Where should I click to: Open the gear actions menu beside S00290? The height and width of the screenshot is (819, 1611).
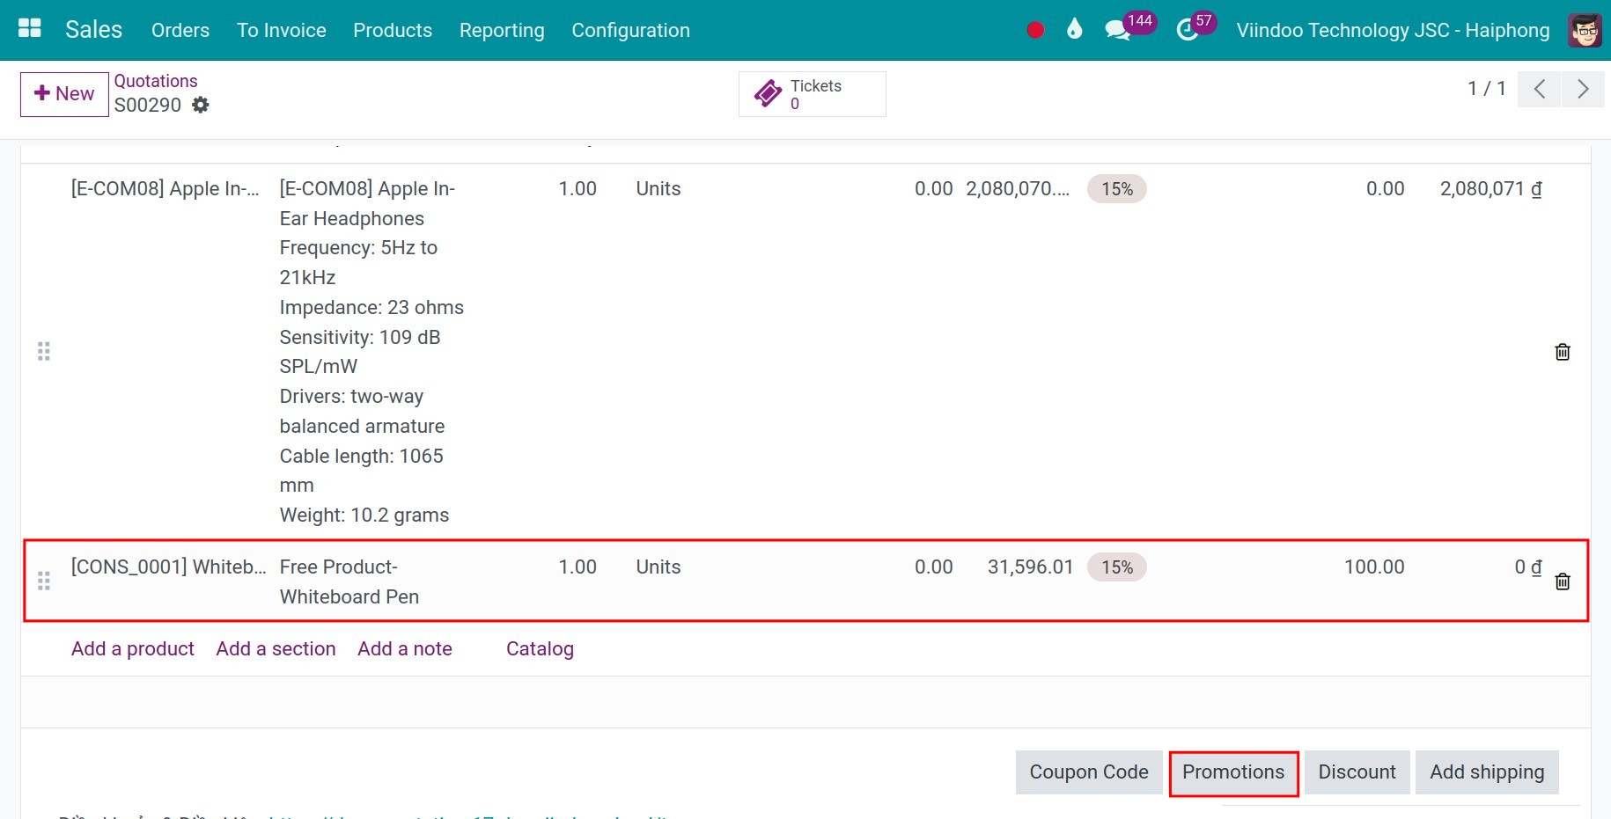pos(201,105)
